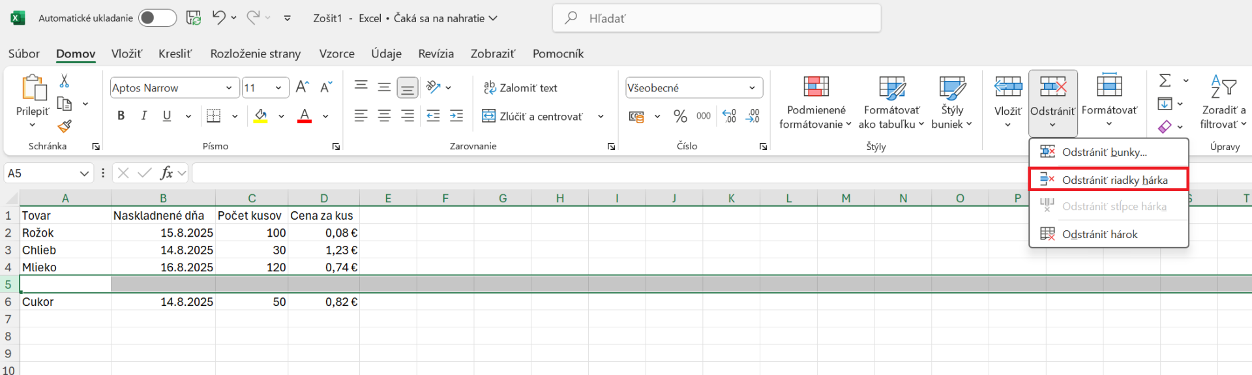The height and width of the screenshot is (375, 1252).
Task: Open the Zobraziť tab
Action: (x=493, y=53)
